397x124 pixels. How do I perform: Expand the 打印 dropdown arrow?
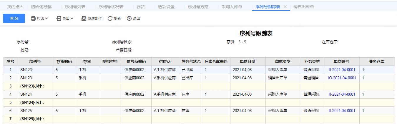coord(46,18)
